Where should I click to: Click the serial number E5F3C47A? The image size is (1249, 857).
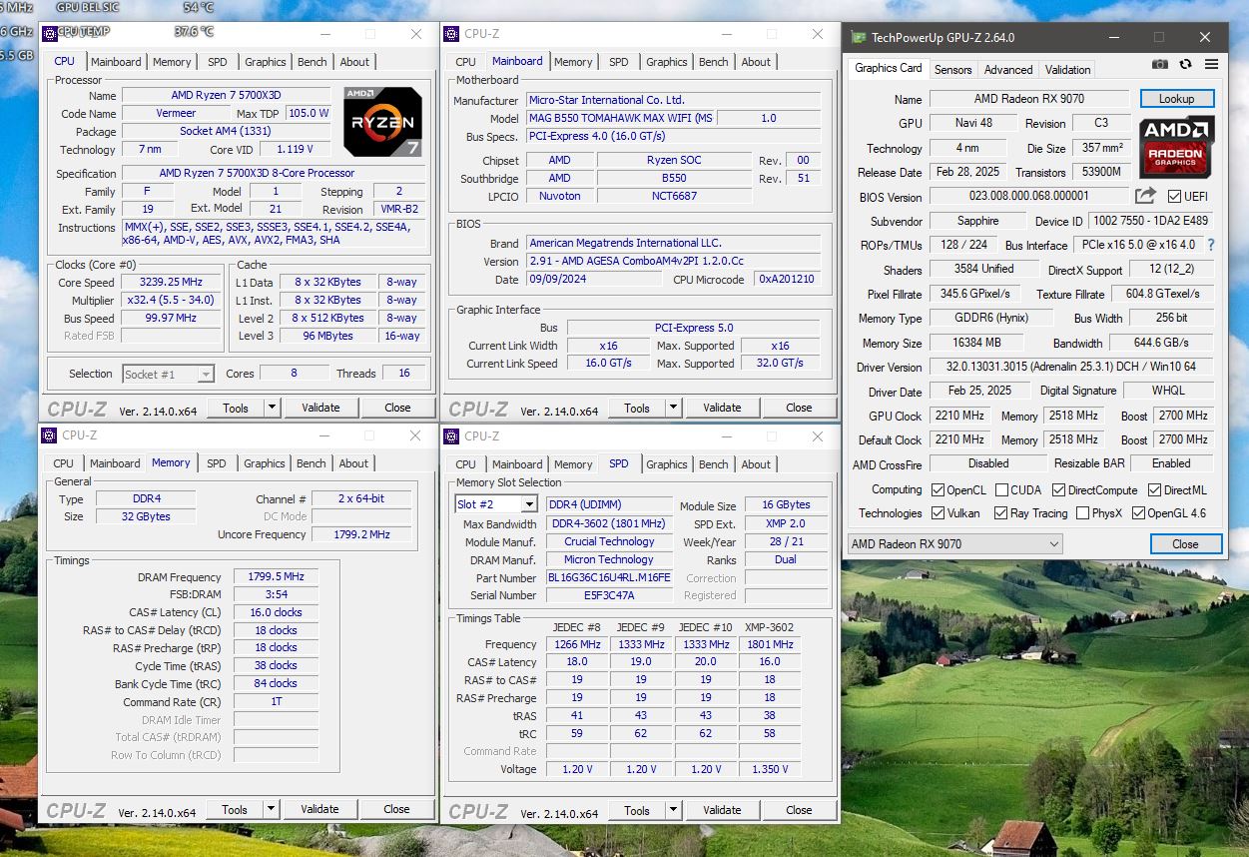coord(609,595)
